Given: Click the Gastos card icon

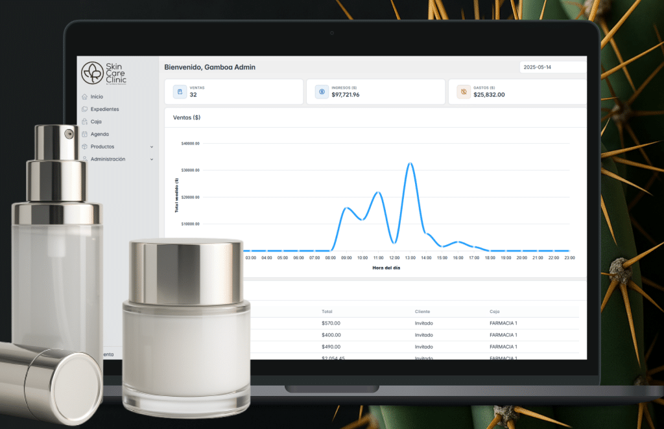Looking at the screenshot, I should (464, 92).
